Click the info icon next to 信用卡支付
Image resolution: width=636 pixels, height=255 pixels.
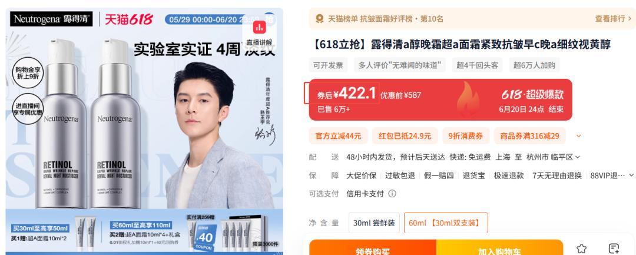click(x=392, y=194)
